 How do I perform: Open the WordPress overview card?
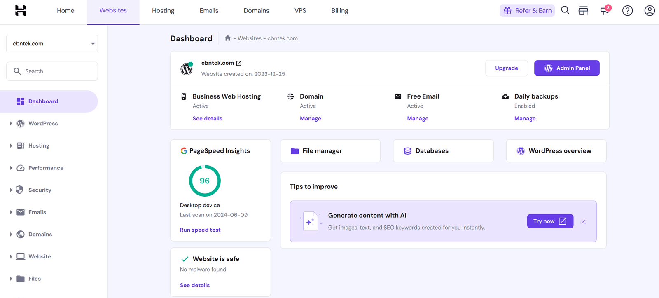(x=556, y=151)
